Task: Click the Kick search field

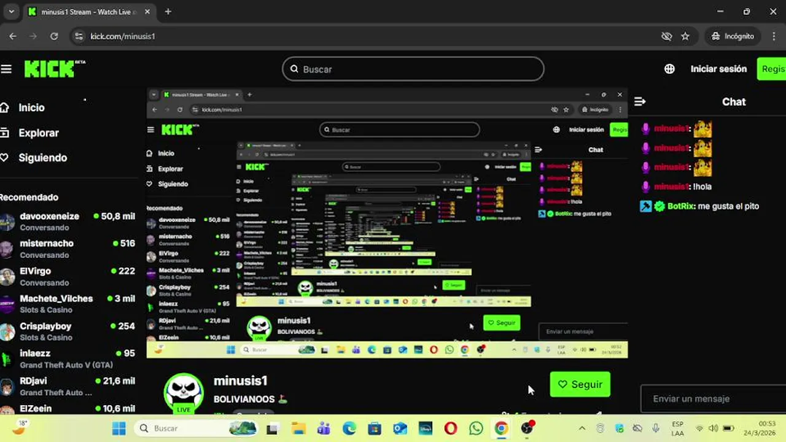Action: point(413,69)
